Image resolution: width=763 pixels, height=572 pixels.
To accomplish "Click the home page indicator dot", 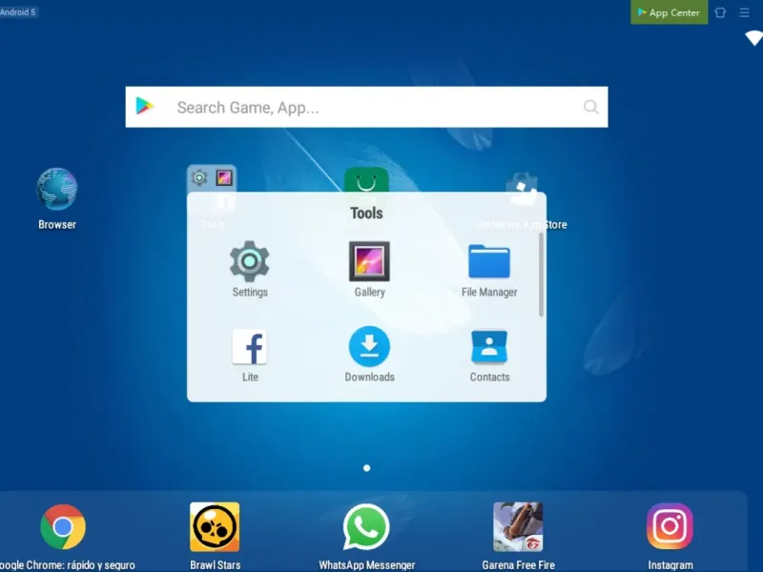I will point(367,468).
